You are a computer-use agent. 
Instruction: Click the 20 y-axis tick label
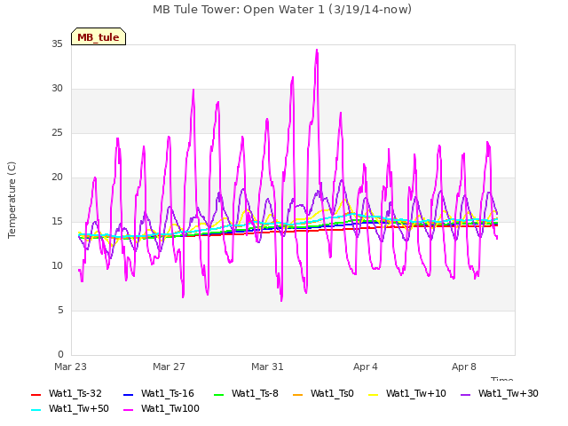[57, 177]
